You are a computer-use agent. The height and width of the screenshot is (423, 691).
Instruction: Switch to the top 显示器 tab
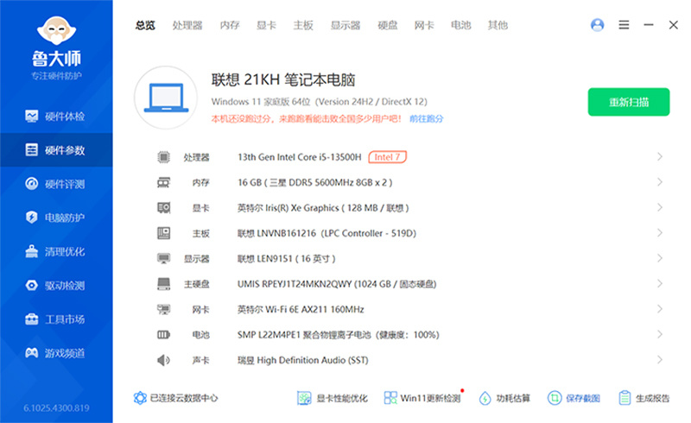tap(345, 25)
